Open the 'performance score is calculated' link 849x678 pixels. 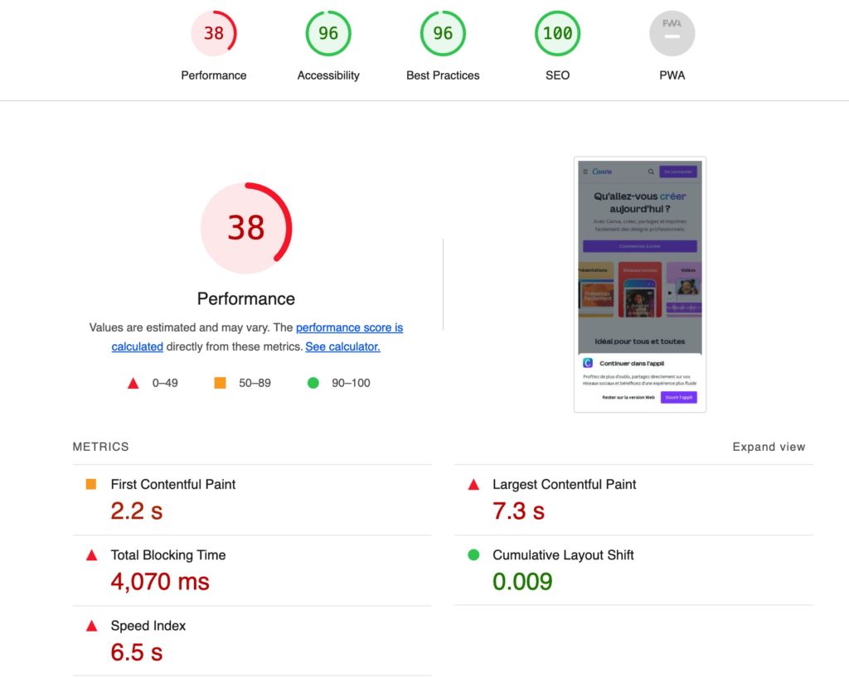[349, 327]
